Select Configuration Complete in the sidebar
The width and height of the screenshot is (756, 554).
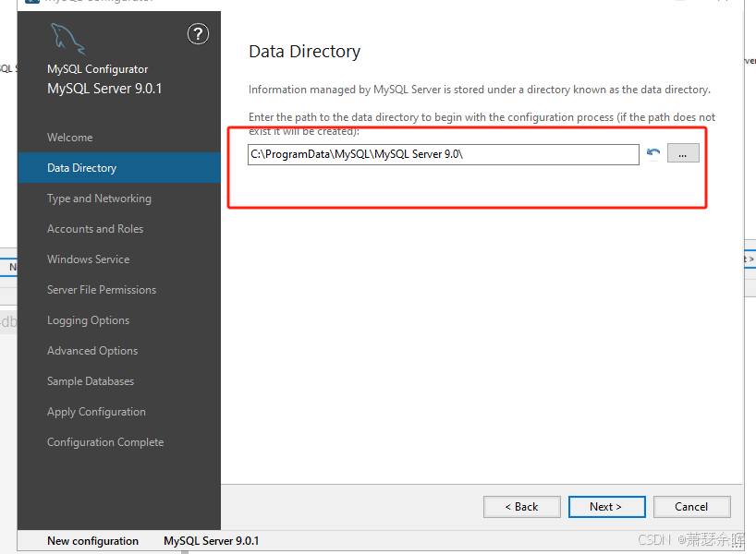[105, 442]
